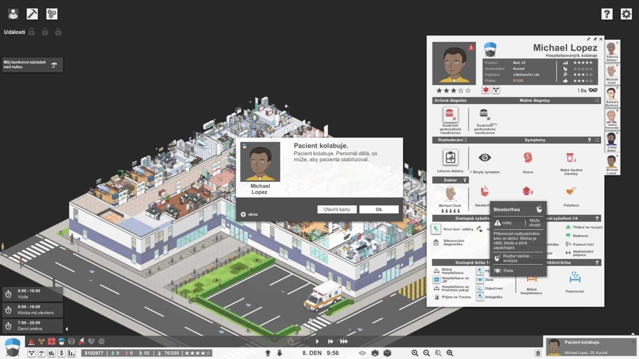Image resolution: width=639 pixels, height=359 pixels.
Task: Switch to Casey Baker's patient tab
Action: pyautogui.click(x=611, y=142)
